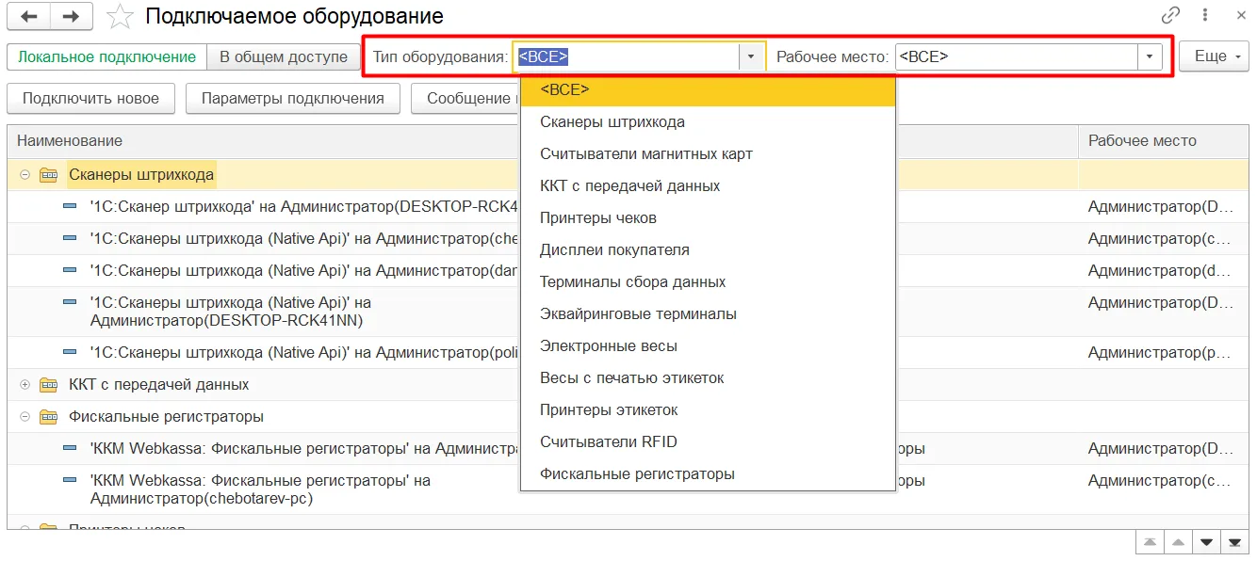Switch to Локальное подключение mode

[106, 56]
